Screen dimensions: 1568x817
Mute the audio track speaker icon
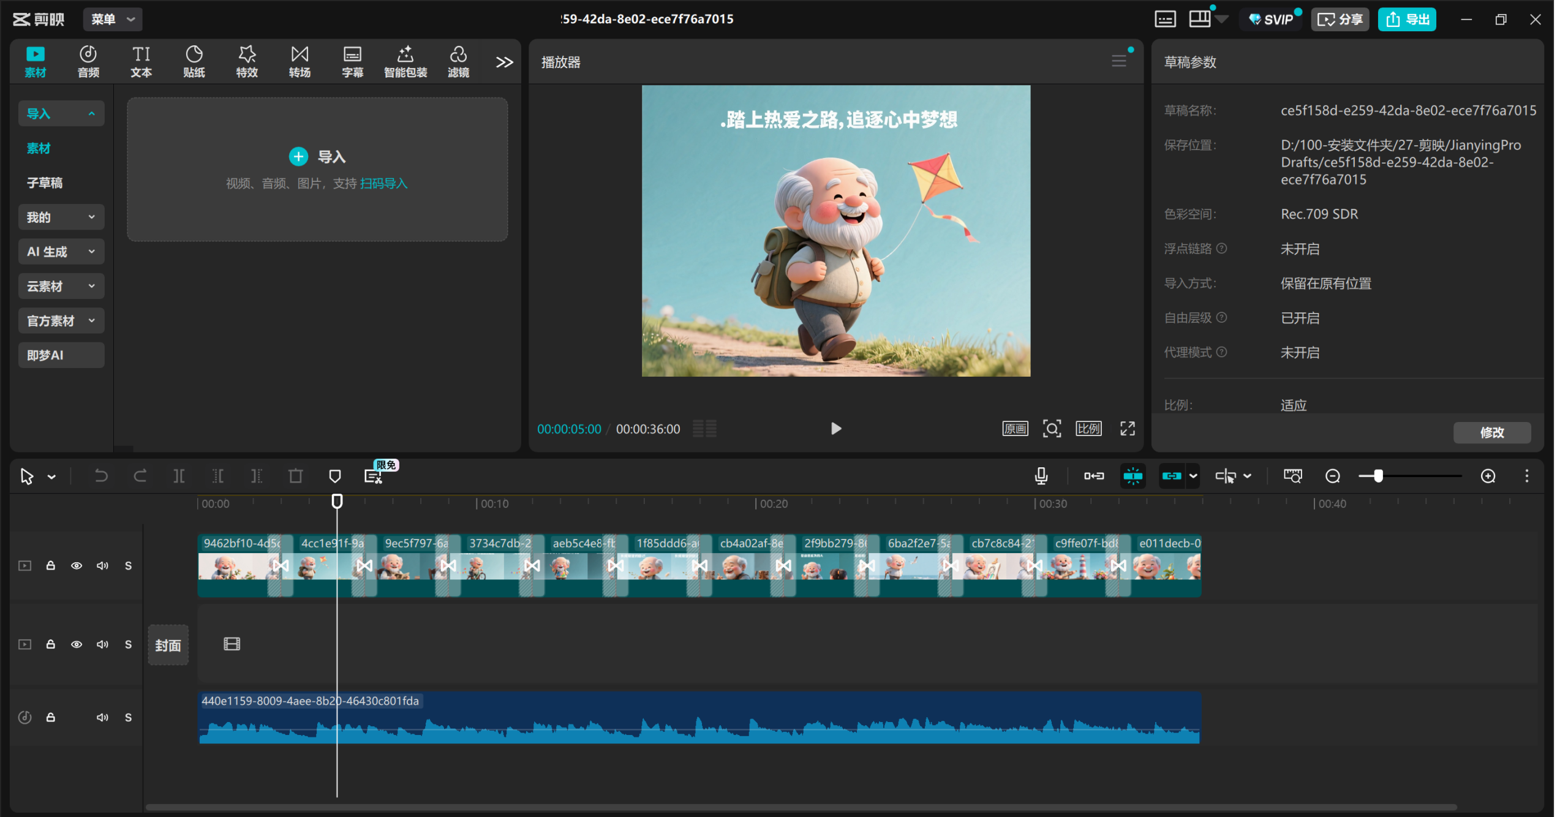[102, 717]
